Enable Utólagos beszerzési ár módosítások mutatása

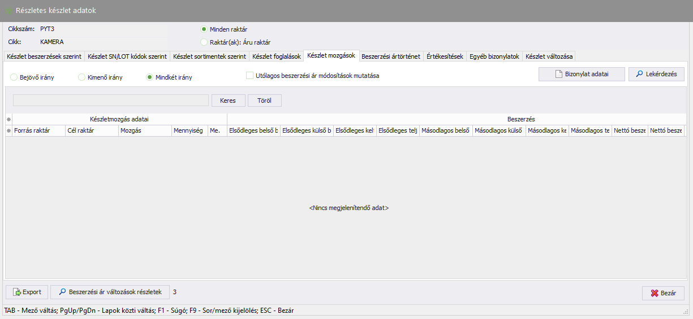tap(250, 76)
